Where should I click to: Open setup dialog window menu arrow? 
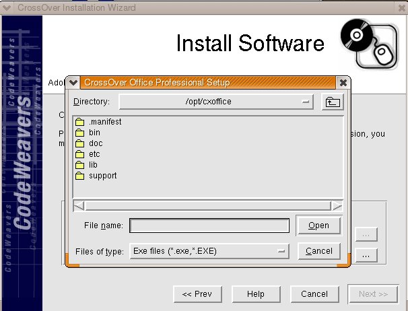[73, 82]
